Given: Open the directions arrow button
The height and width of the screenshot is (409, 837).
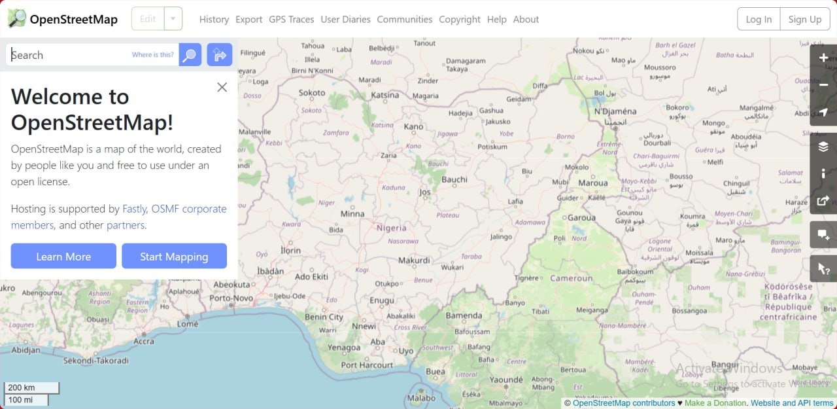Looking at the screenshot, I should click(x=220, y=55).
